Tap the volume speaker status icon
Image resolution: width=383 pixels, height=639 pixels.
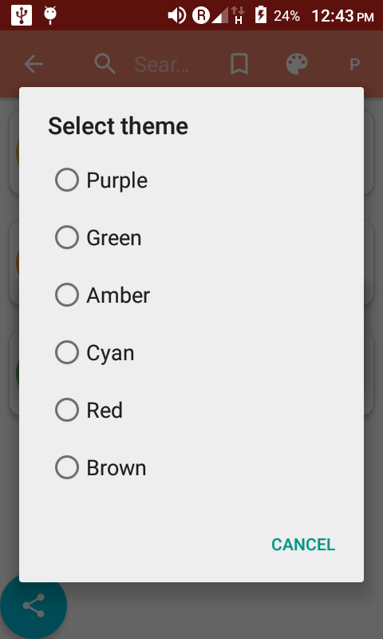coord(176,16)
